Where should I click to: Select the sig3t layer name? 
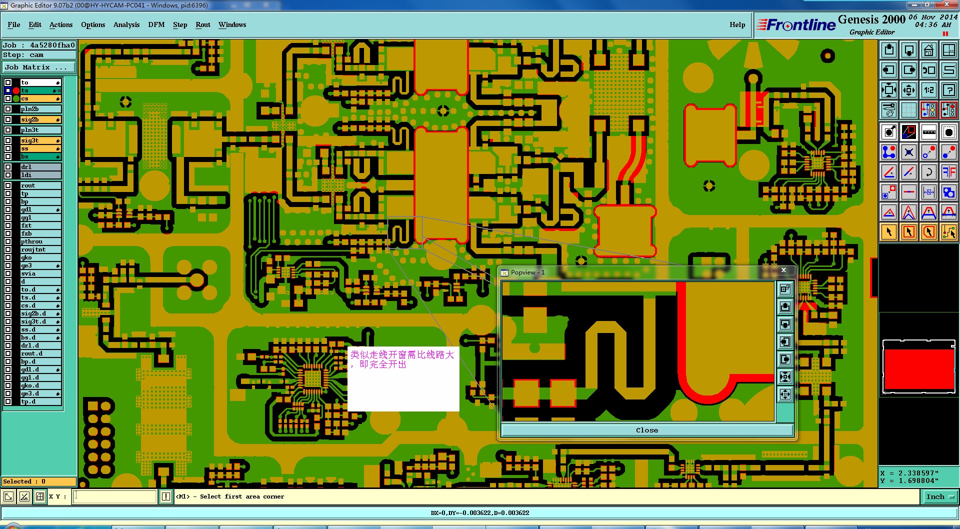tap(40, 140)
